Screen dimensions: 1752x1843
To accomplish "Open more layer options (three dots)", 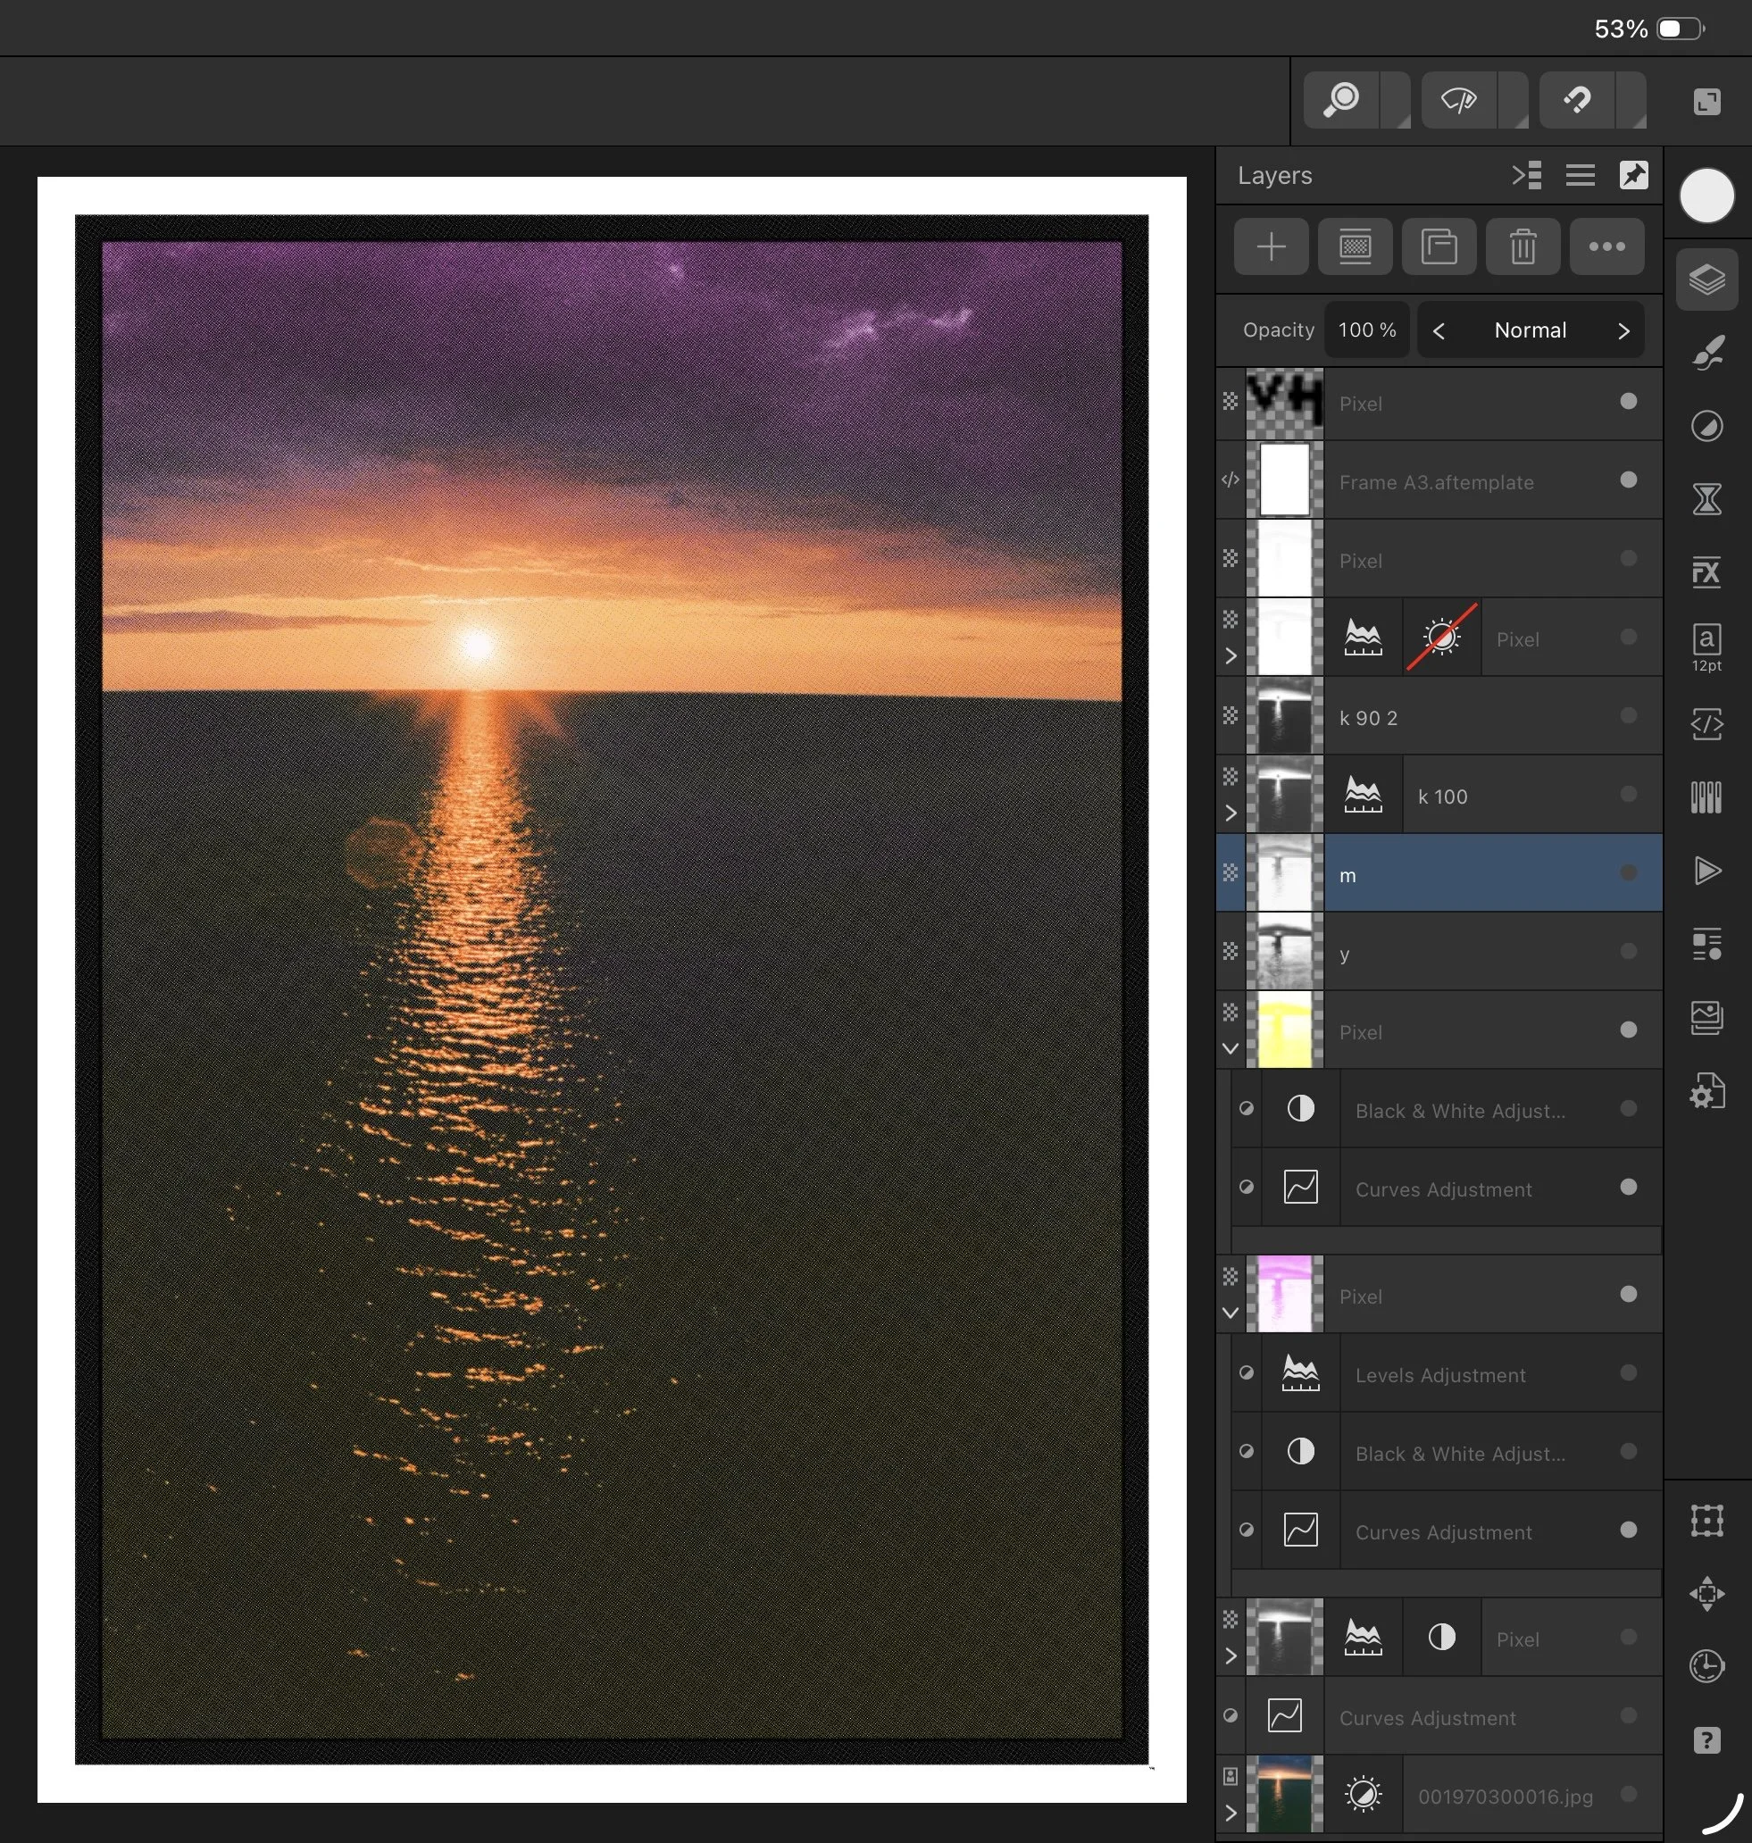I will click(1606, 246).
